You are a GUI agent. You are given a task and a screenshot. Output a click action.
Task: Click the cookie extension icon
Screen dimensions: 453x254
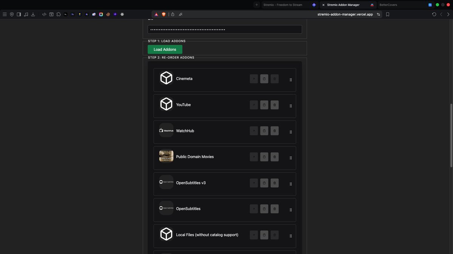click(x=108, y=14)
